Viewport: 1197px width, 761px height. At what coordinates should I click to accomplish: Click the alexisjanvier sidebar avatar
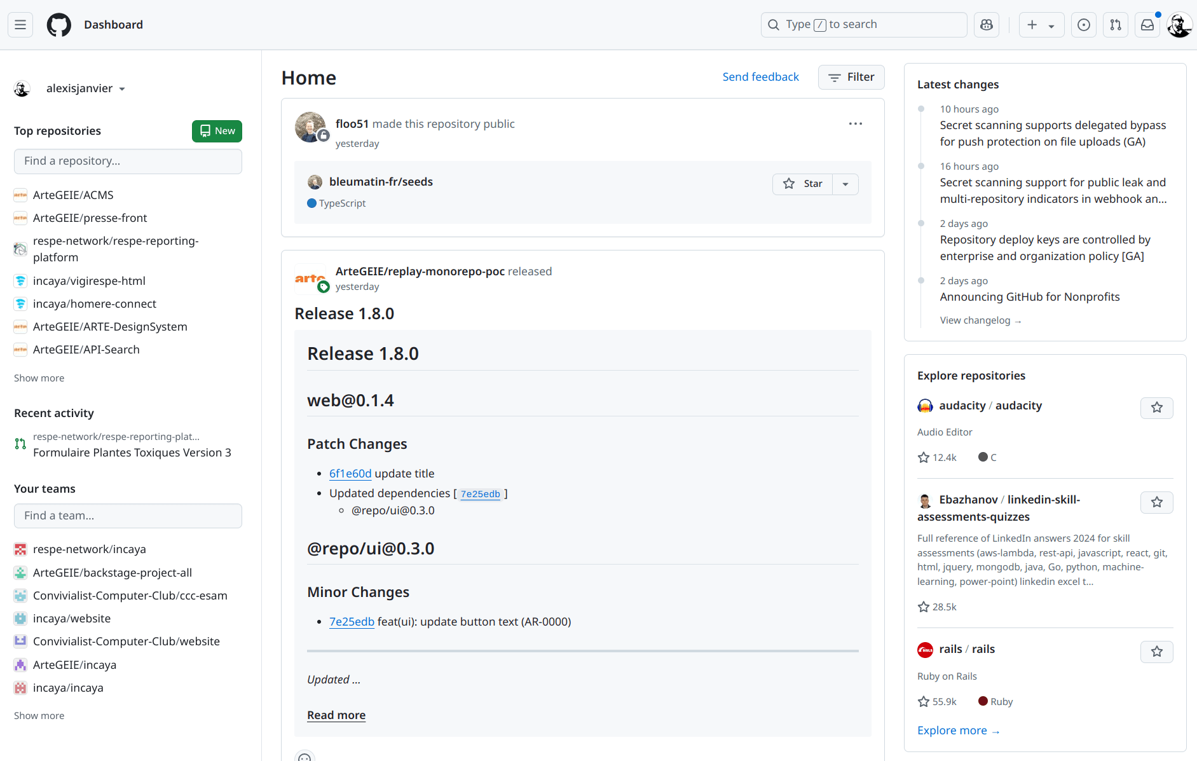(22, 89)
